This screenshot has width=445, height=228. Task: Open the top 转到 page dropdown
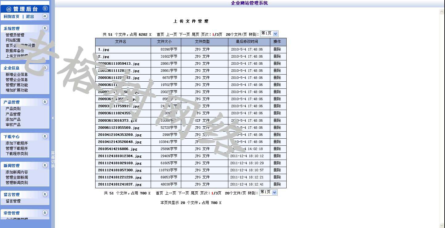tap(269, 34)
